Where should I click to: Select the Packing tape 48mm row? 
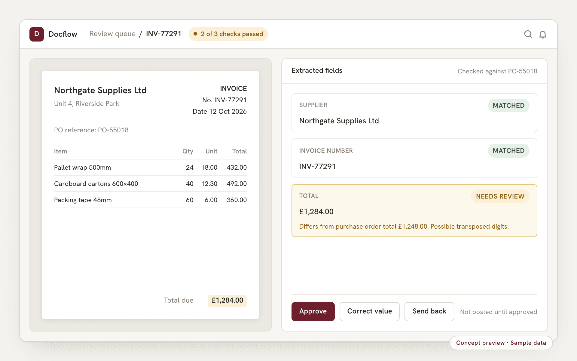tap(150, 200)
